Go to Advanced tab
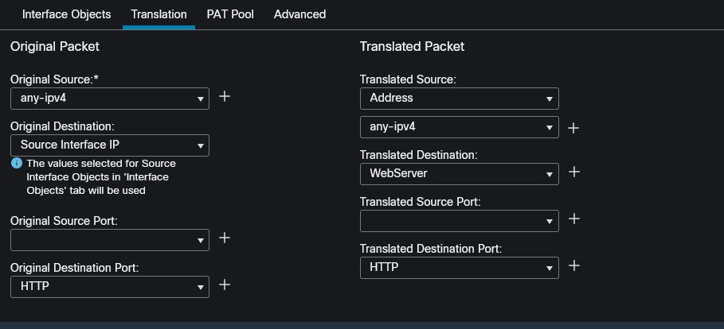Image resolution: width=724 pixels, height=329 pixels. [299, 14]
